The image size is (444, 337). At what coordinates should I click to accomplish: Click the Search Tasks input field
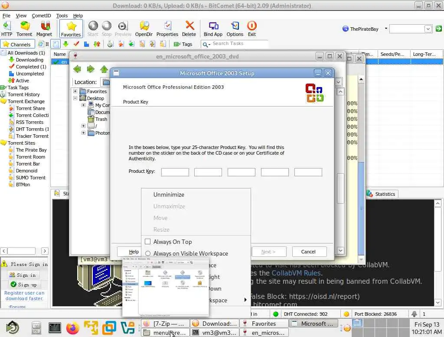(239, 44)
